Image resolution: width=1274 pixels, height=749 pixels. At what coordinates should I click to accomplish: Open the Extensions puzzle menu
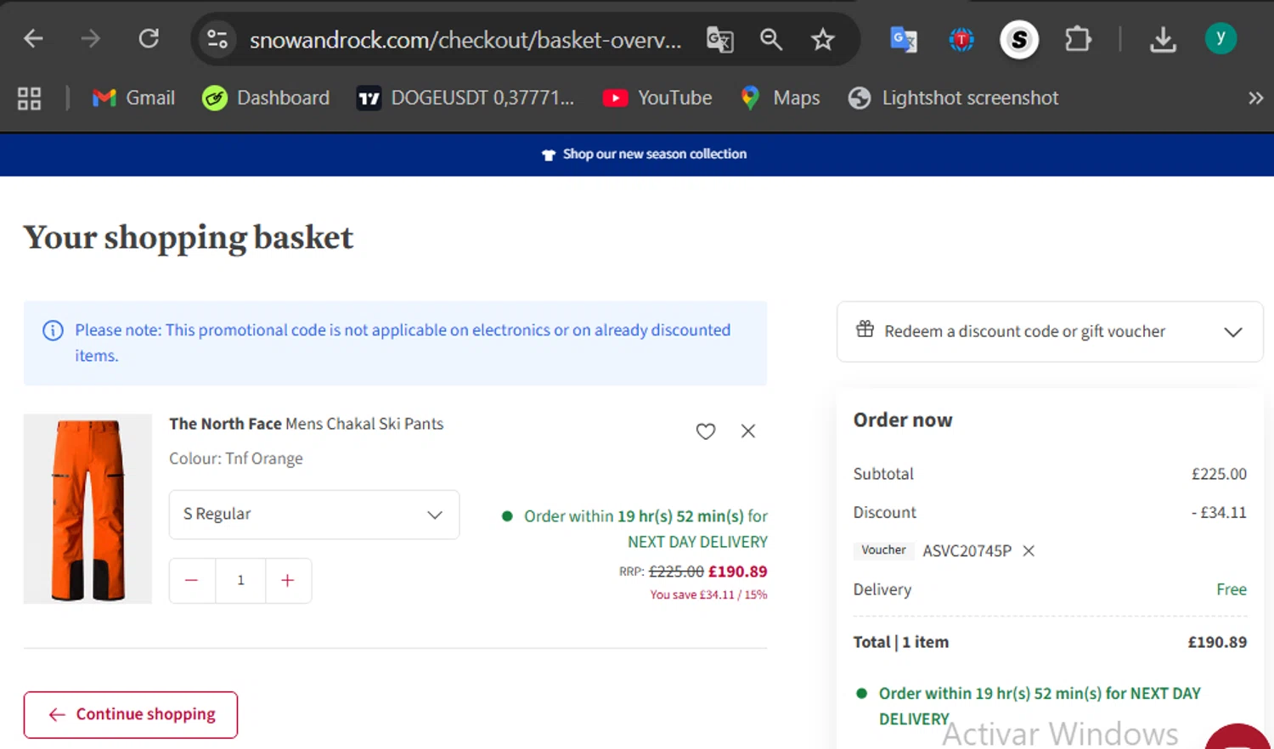[1078, 39]
